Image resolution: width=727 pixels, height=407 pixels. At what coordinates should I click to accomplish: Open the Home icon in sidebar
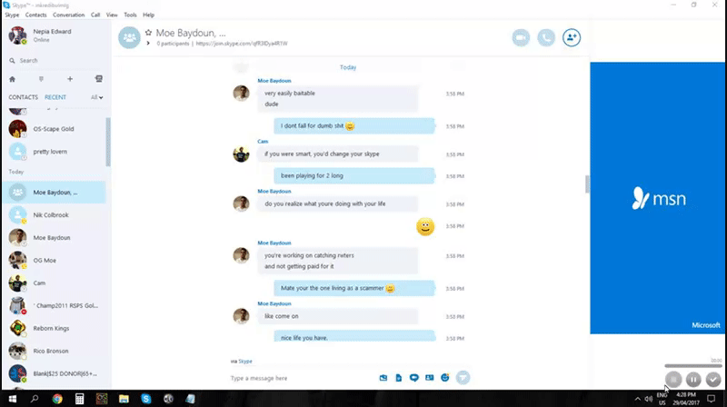pyautogui.click(x=13, y=79)
